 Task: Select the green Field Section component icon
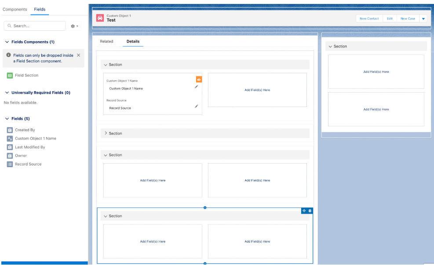coord(10,75)
